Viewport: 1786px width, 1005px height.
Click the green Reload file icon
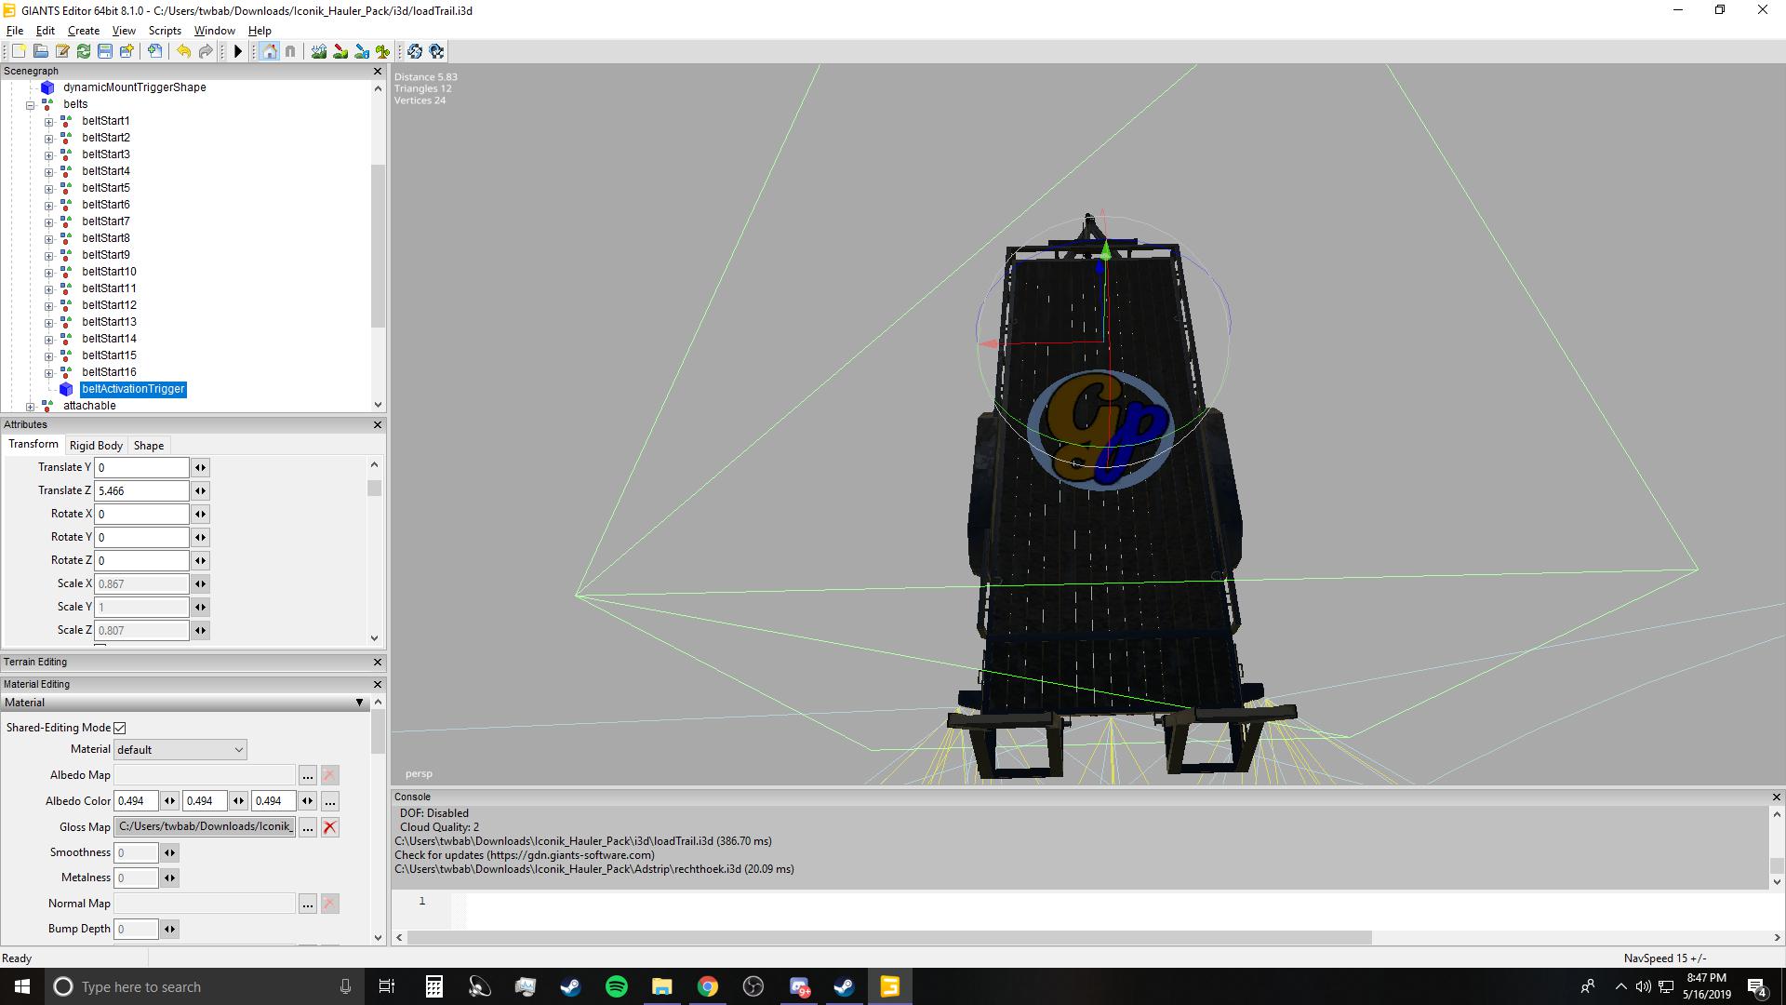coord(84,51)
